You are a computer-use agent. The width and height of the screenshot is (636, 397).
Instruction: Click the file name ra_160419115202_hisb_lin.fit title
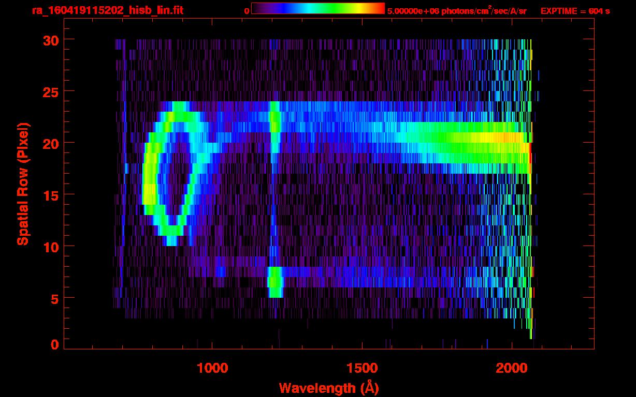point(107,10)
